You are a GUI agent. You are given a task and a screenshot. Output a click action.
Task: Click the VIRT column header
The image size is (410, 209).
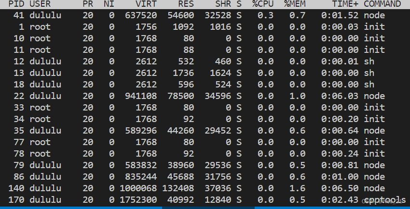pos(146,4)
